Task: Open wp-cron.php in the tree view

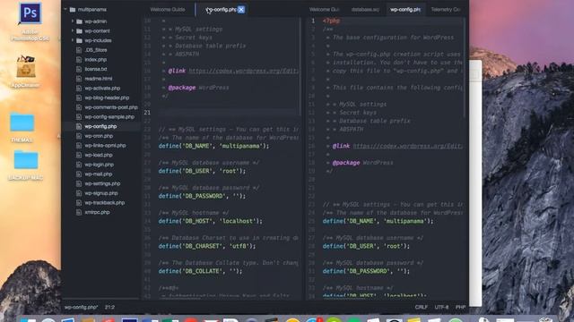Action: pos(99,136)
